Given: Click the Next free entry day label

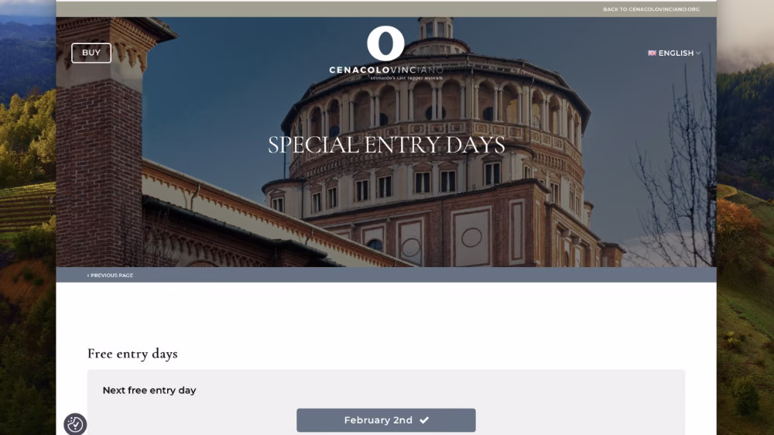Looking at the screenshot, I should click(x=149, y=390).
